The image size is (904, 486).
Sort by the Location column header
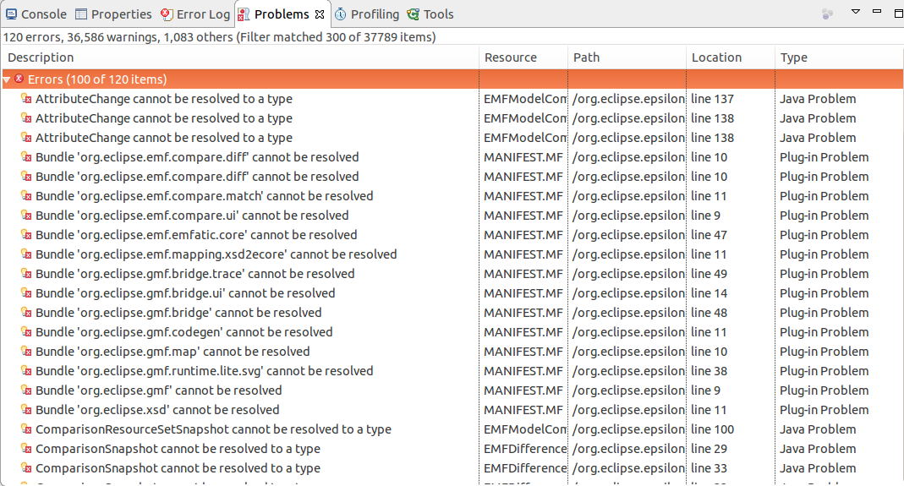731,57
